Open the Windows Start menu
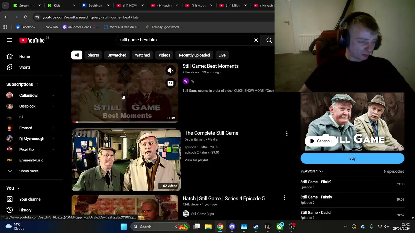Screen dimensions: 415x233 coord(124,227)
